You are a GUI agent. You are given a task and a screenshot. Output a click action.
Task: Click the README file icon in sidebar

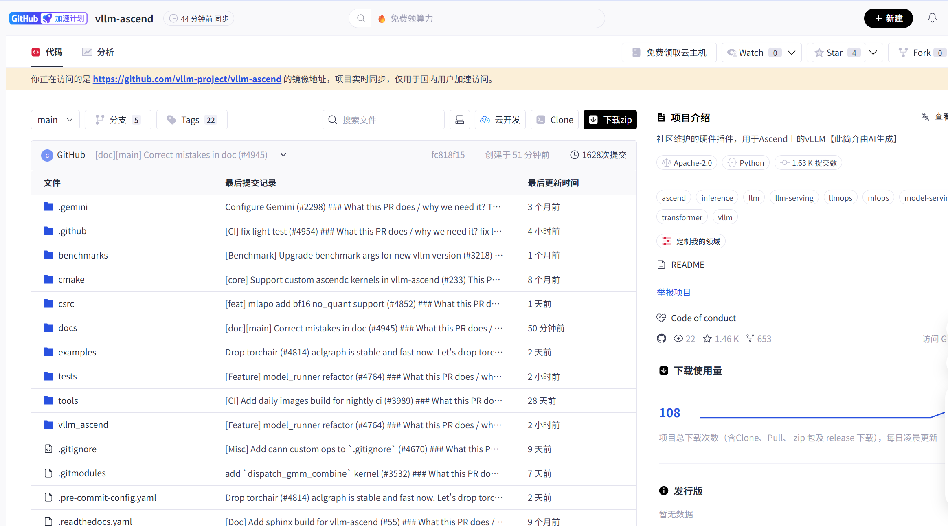661,265
